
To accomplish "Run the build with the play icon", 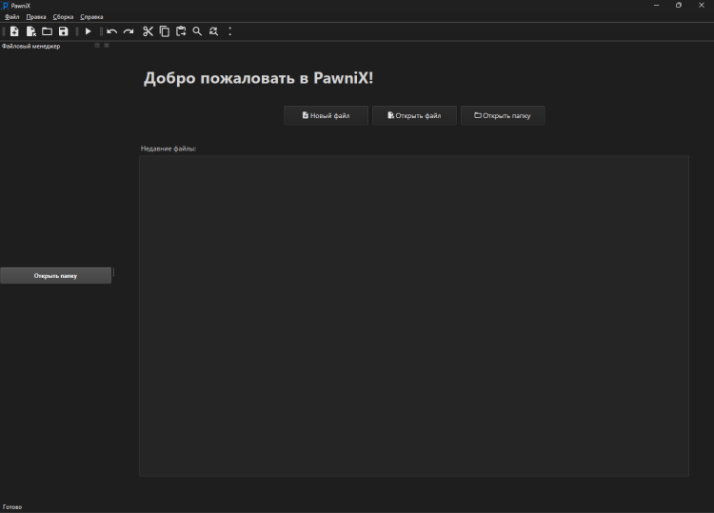I will [x=89, y=31].
